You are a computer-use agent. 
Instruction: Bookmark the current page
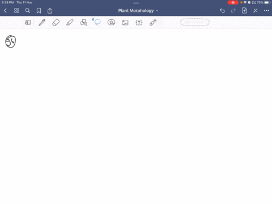39,11
